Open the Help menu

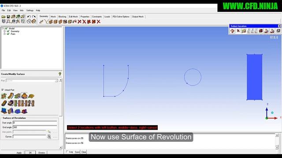coord(38,11)
